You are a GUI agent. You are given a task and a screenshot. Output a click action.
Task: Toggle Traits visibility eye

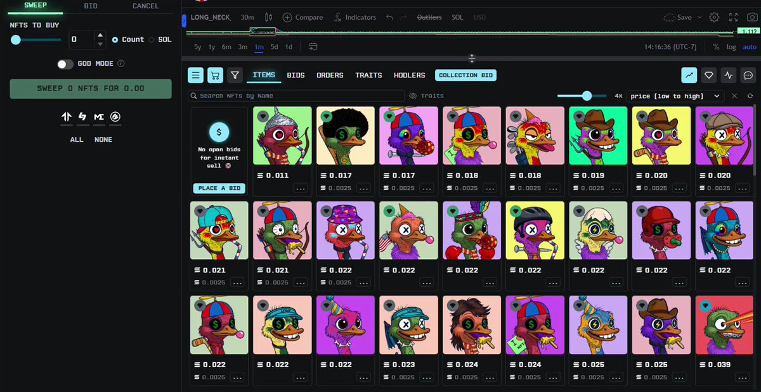(413, 96)
